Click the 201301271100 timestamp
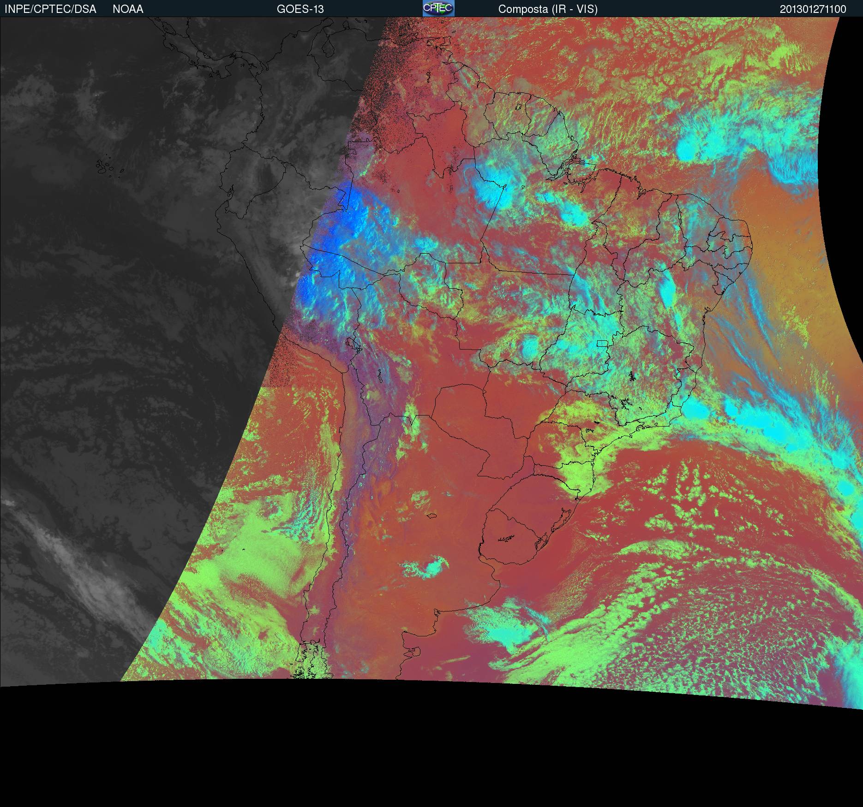This screenshot has width=863, height=807. click(x=813, y=9)
